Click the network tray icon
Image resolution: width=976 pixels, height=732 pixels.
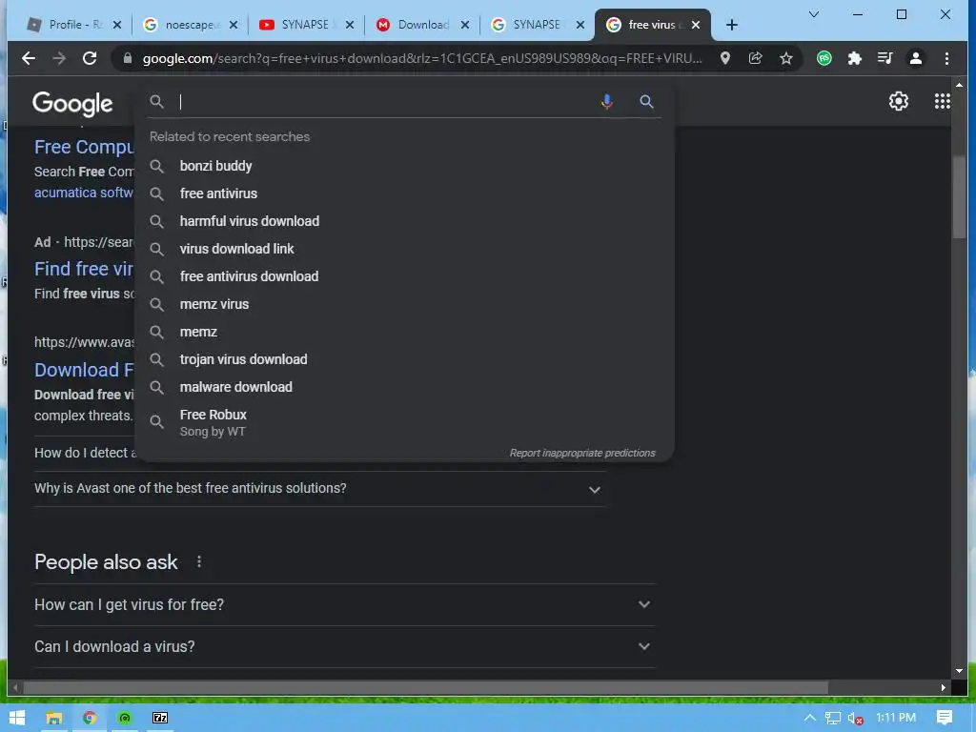pos(833,718)
